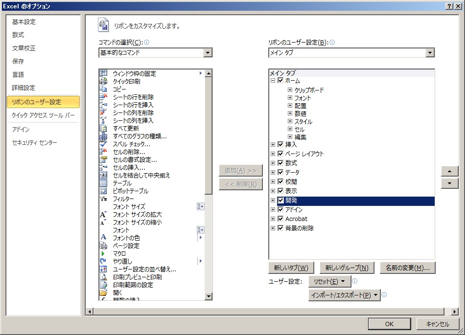Expand the 背景の削除 tab node

point(273,228)
